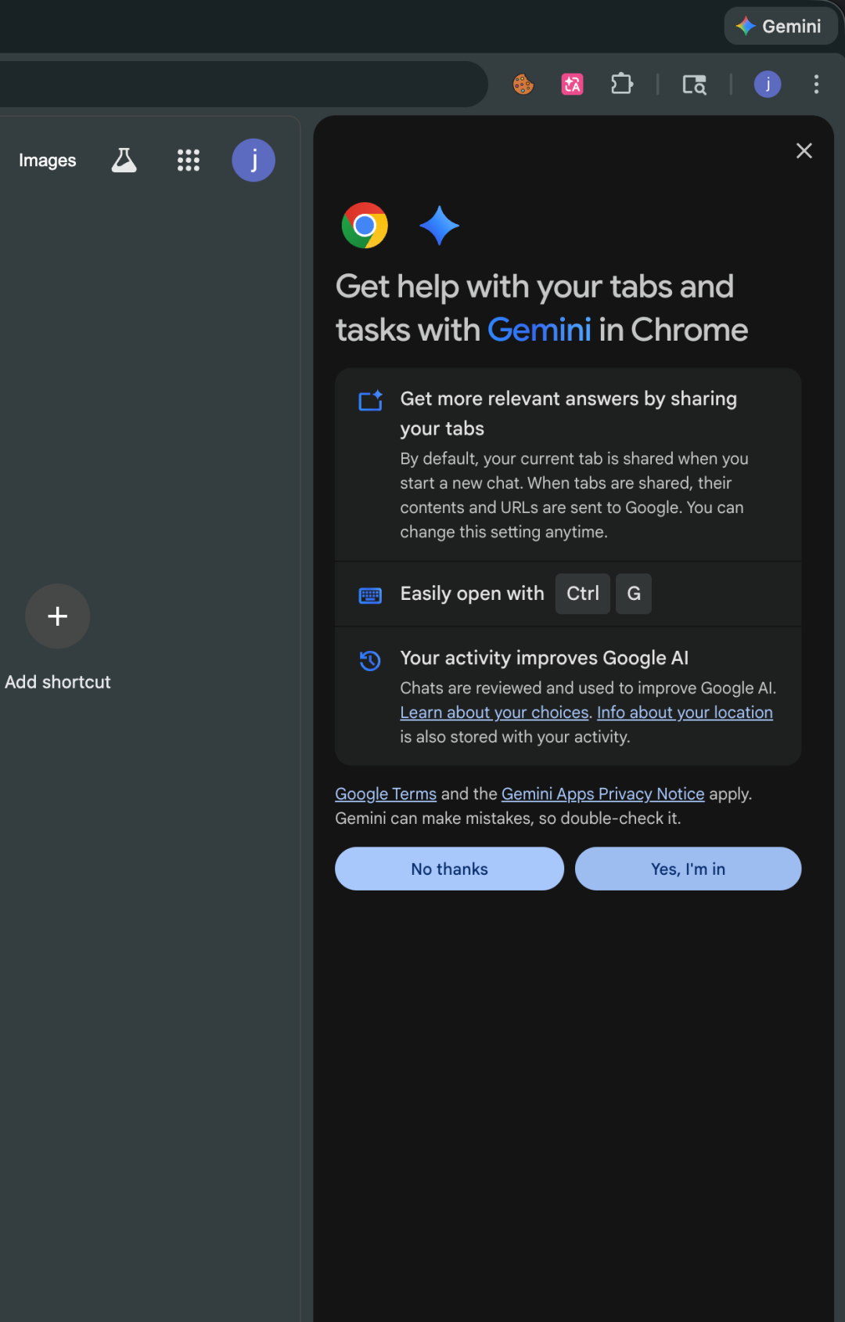Image resolution: width=845 pixels, height=1322 pixels.
Task: Open Gemini Apps Privacy Notice link
Action: point(602,794)
